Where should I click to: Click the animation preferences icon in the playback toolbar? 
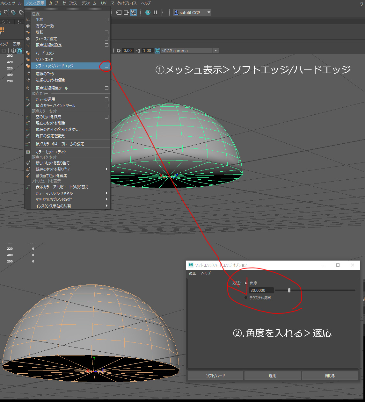click(134, 12)
